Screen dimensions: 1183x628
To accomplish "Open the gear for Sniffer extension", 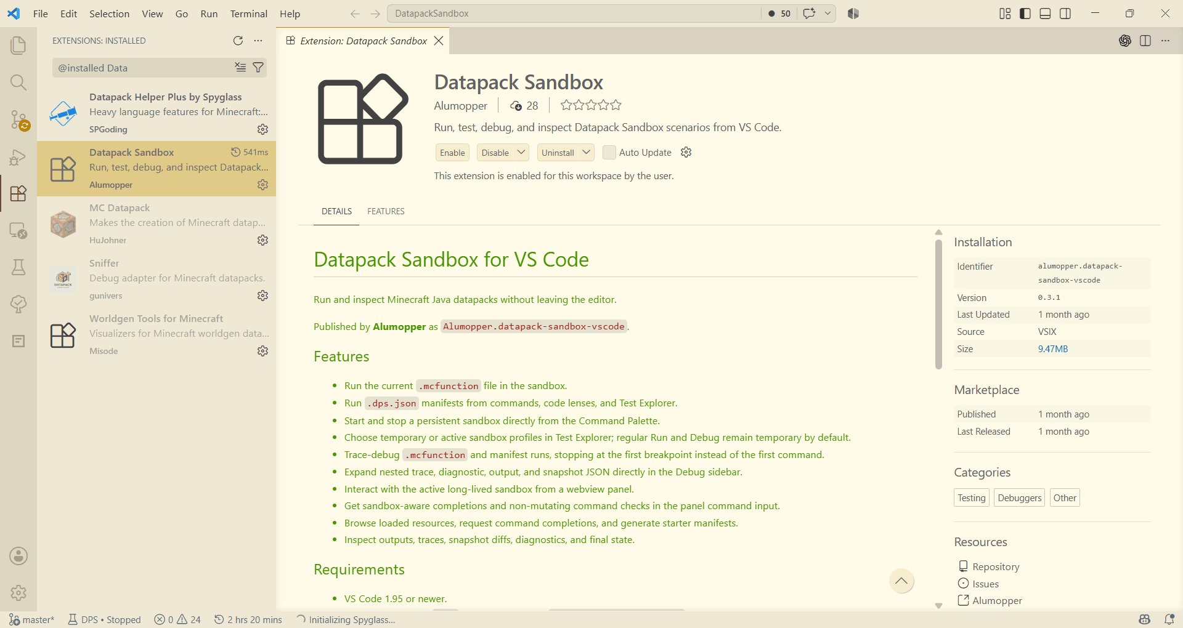I will pyautogui.click(x=263, y=296).
